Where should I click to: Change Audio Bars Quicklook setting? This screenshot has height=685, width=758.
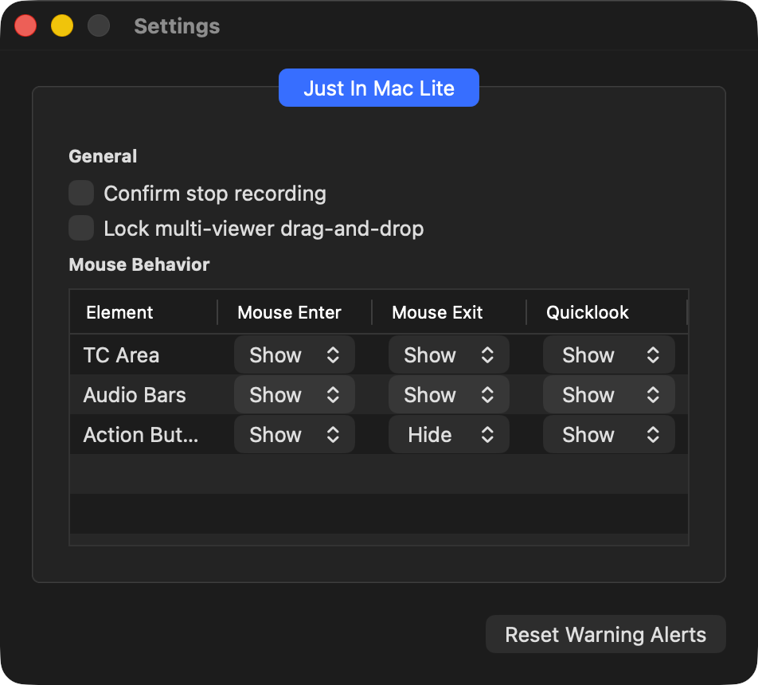(x=608, y=395)
